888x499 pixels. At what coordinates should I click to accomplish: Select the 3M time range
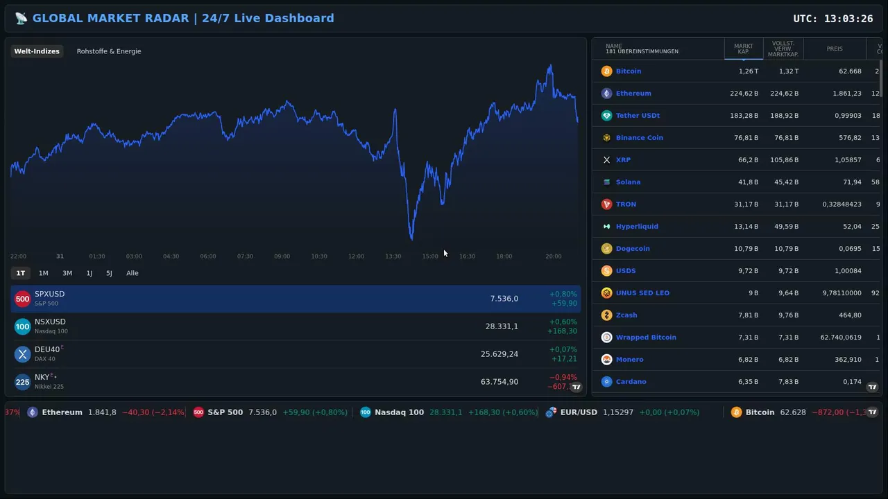pyautogui.click(x=67, y=273)
